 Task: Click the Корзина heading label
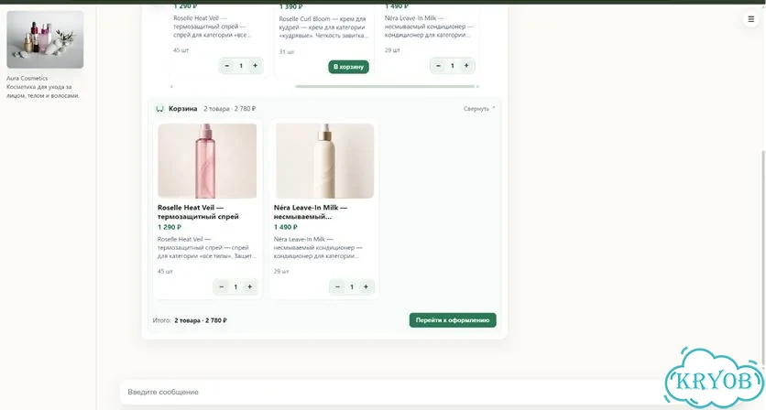click(x=182, y=109)
